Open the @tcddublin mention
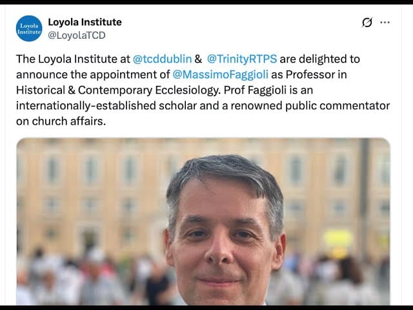Viewport: 413px width, 310px height. pos(162,59)
